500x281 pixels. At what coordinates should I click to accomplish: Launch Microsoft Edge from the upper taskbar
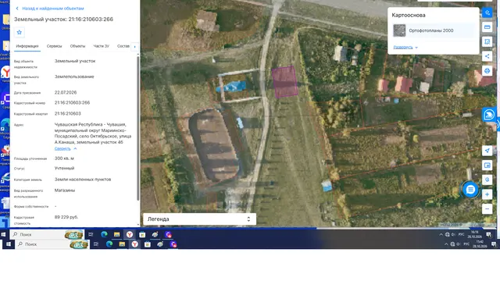tap(104, 234)
